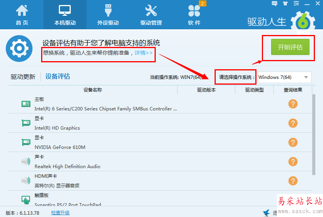Open the 首页 home tab
This screenshot has width=323, height=217.
tap(22, 15)
